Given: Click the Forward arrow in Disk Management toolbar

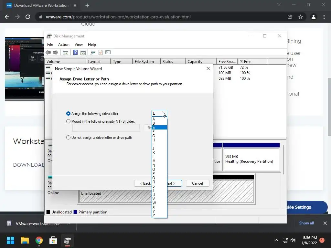Looking at the screenshot, I should [56, 53].
